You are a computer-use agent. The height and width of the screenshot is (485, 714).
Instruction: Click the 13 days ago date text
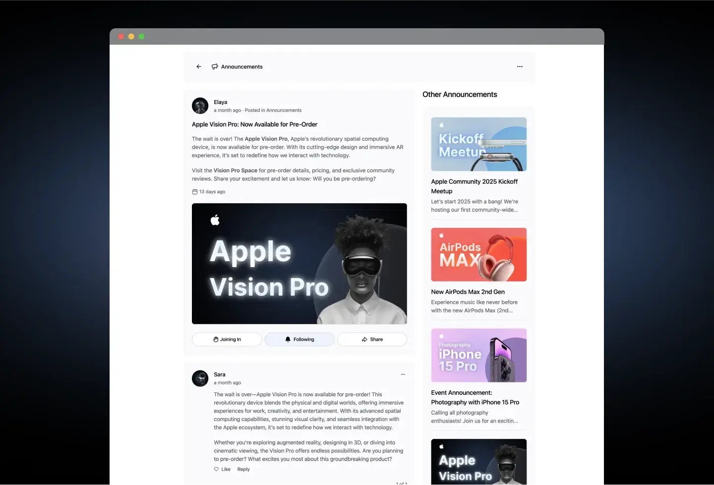212,192
